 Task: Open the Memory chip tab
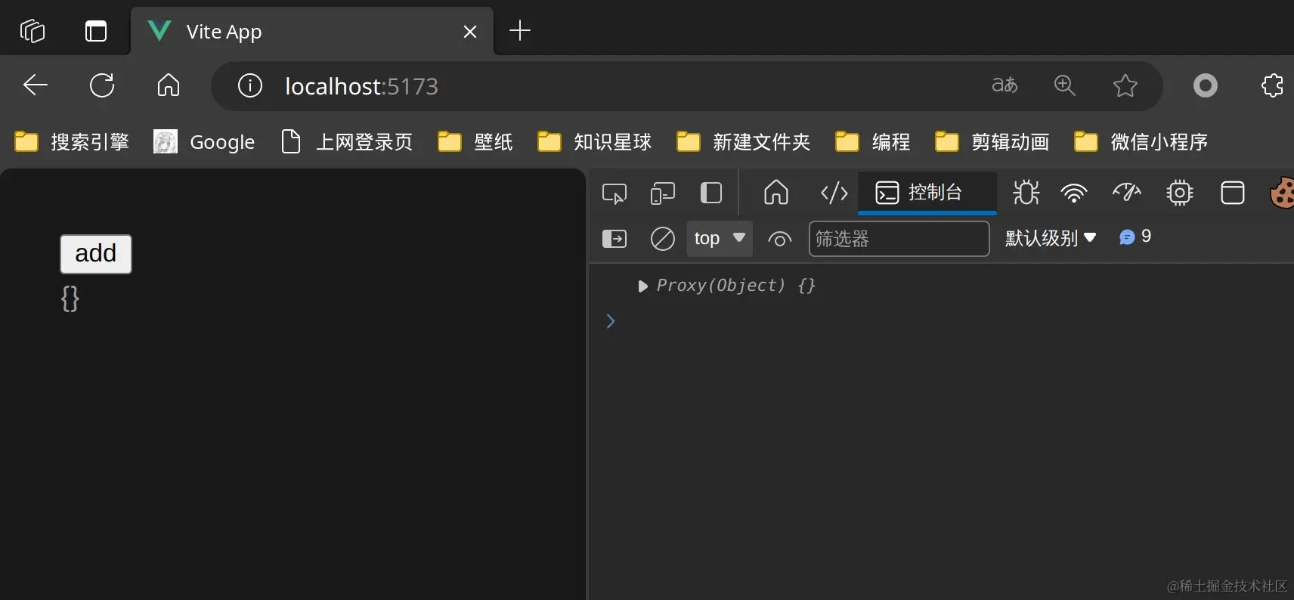coord(1180,193)
